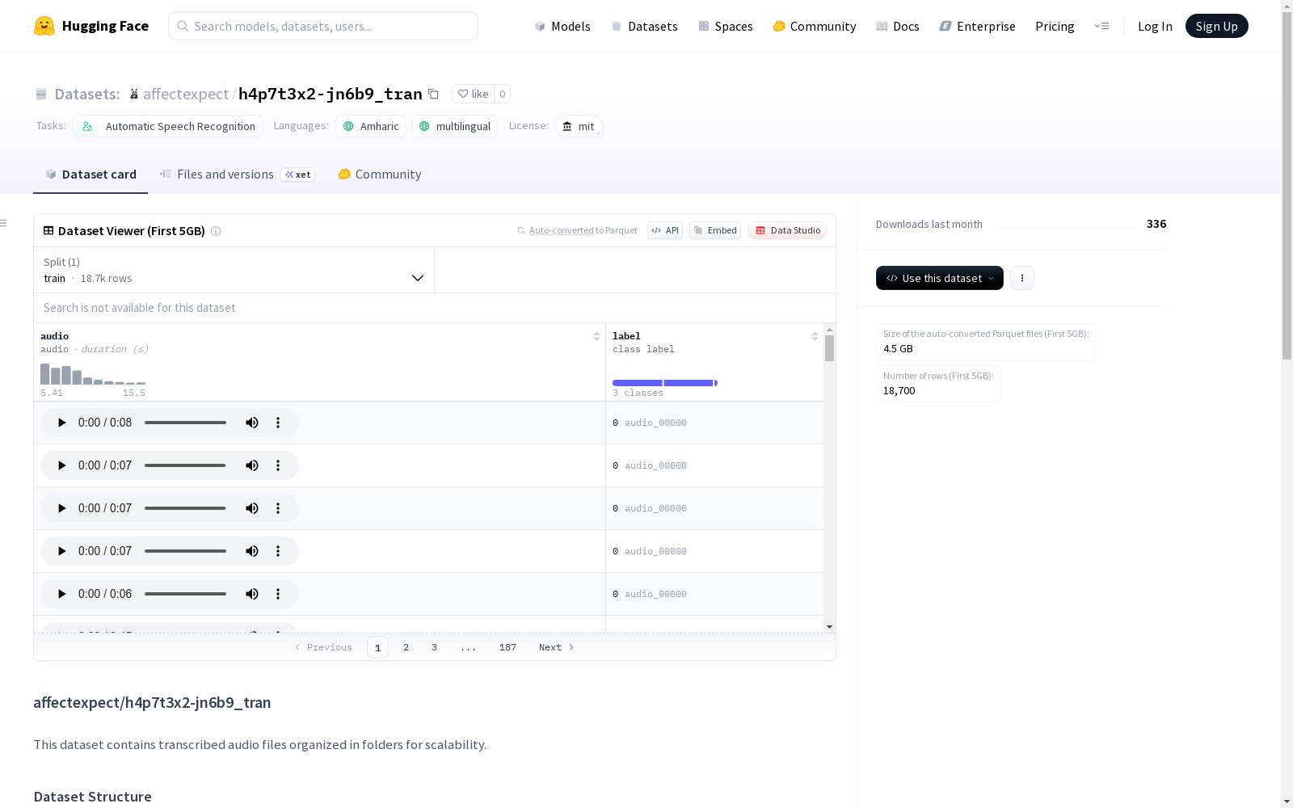Go to Community in top navigation
This screenshot has width=1293, height=808.
[x=815, y=26]
